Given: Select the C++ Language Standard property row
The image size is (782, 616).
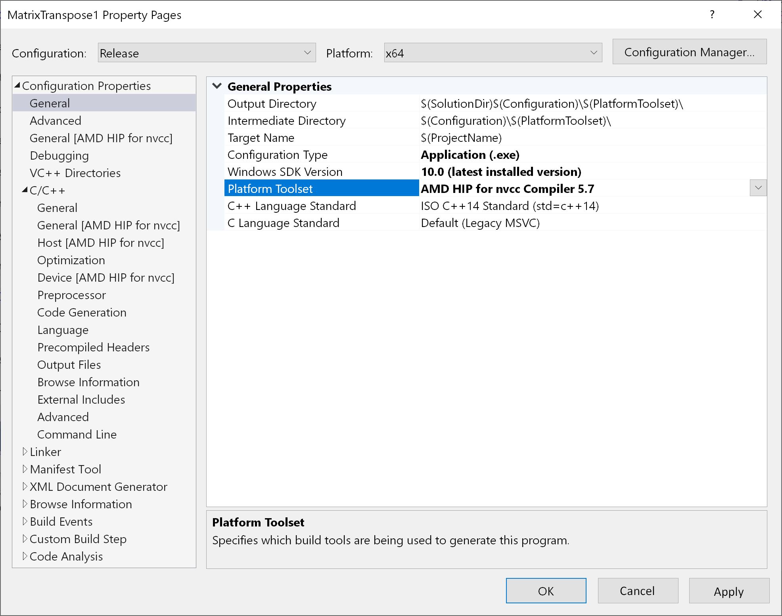Looking at the screenshot, I should click(291, 206).
